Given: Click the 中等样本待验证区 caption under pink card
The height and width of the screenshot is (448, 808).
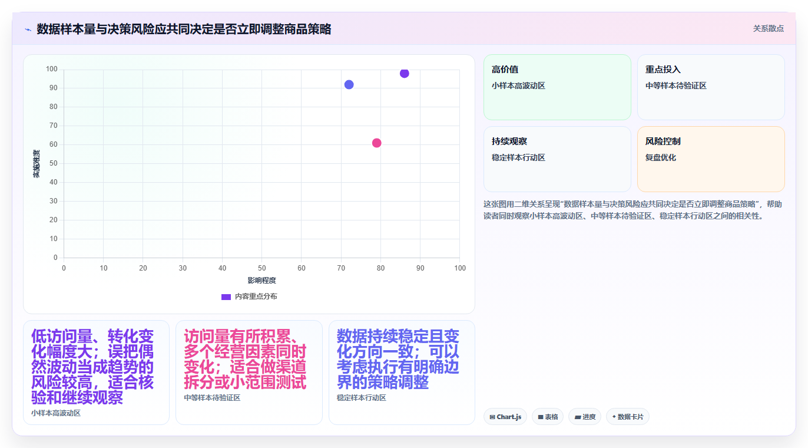Looking at the screenshot, I should pyautogui.click(x=212, y=398).
